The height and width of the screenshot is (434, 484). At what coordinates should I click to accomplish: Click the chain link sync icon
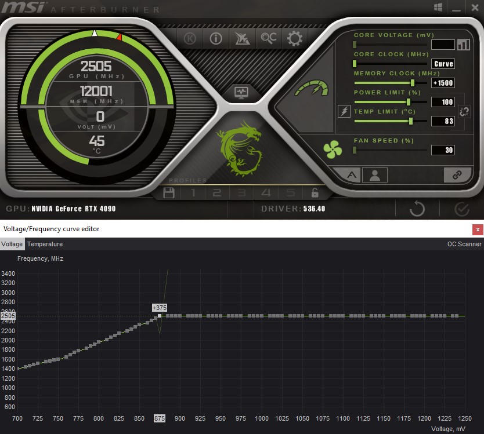tap(457, 175)
